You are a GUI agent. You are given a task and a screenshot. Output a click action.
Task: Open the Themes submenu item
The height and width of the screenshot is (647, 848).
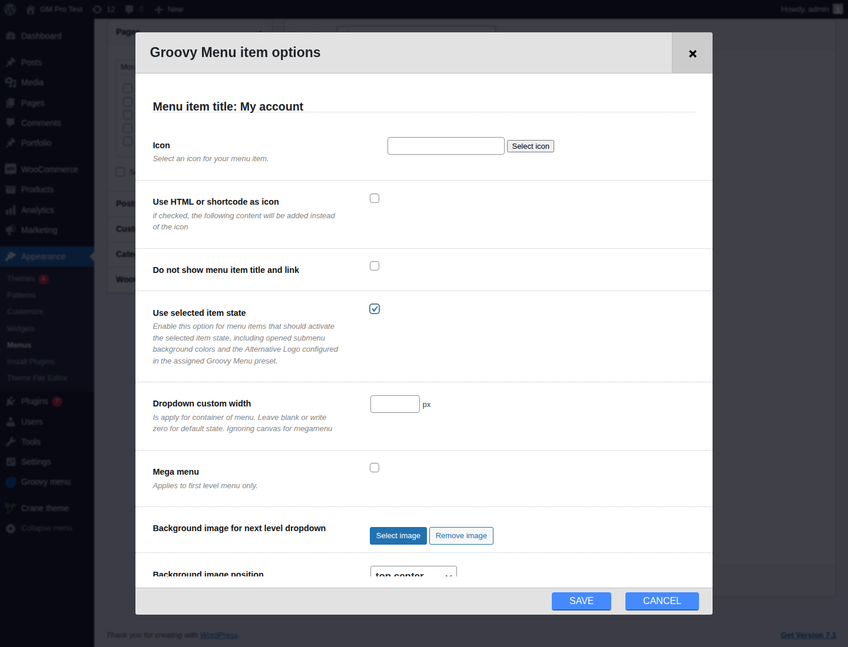pos(21,279)
